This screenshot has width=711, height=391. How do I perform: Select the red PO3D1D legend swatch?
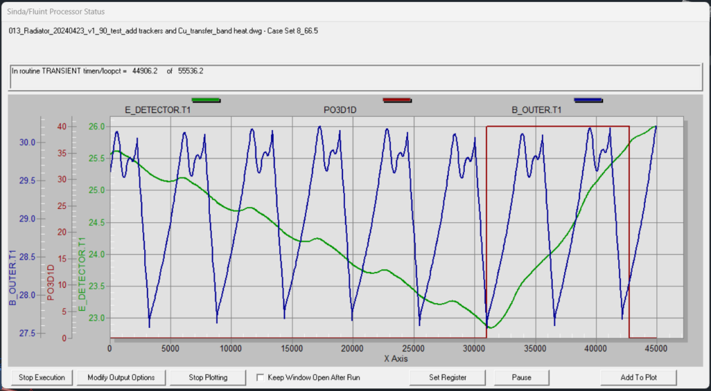(397, 100)
